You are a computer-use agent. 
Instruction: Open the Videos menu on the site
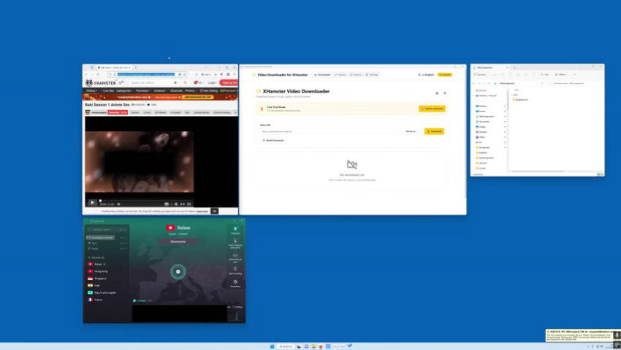[x=91, y=90]
